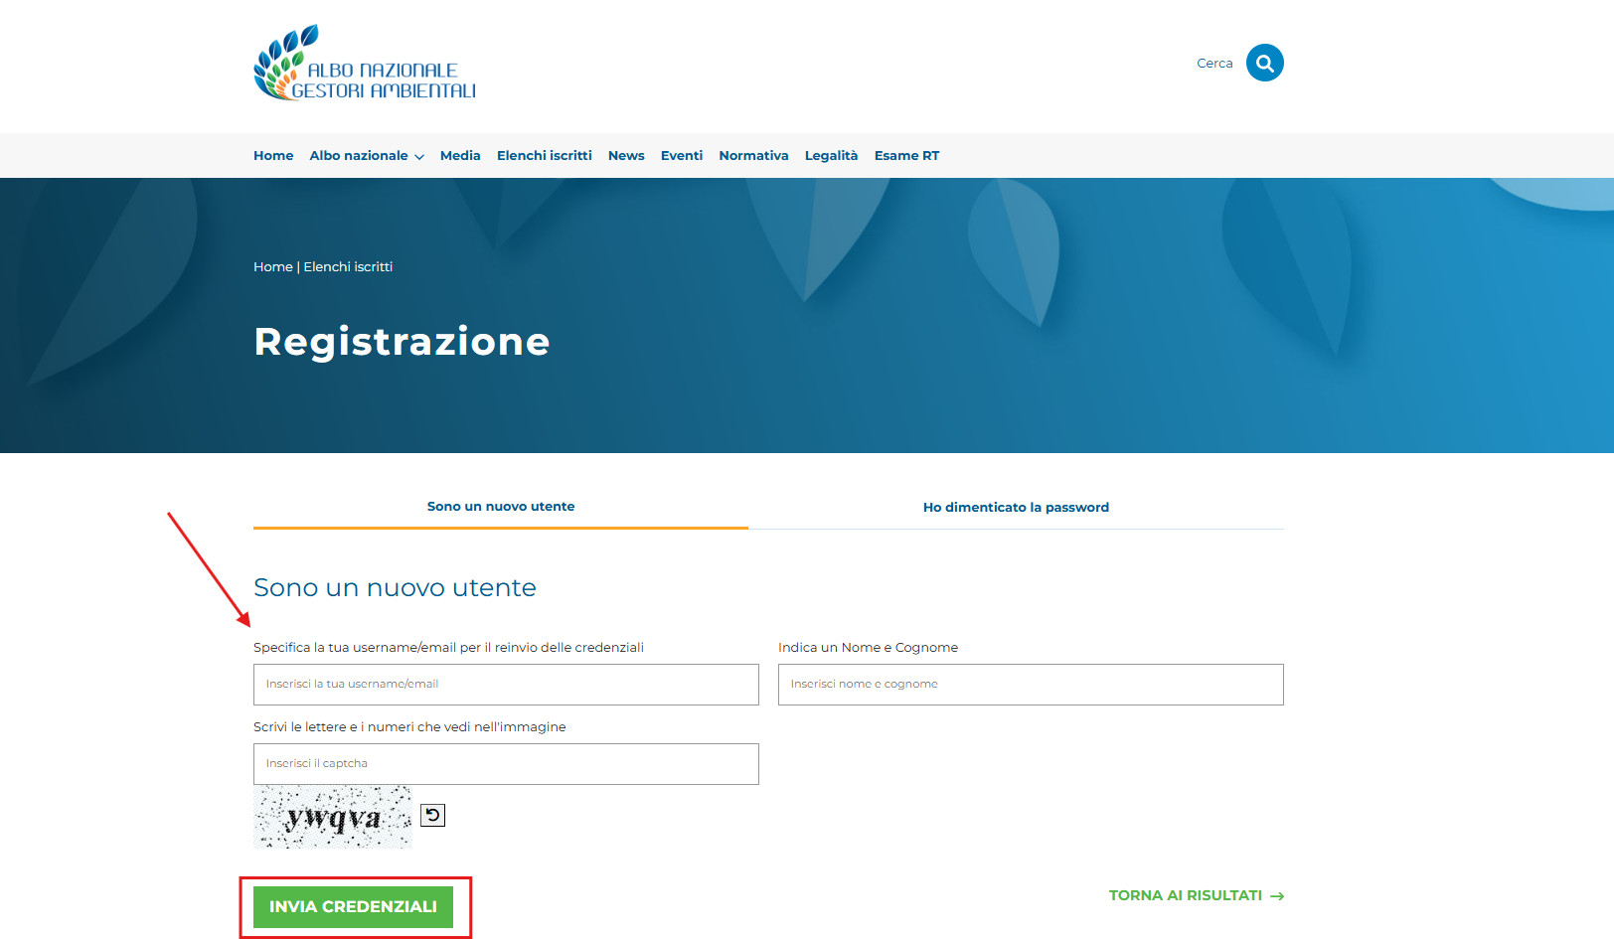Go to the Normativa section
This screenshot has height=939, width=1614.
pos(753,156)
